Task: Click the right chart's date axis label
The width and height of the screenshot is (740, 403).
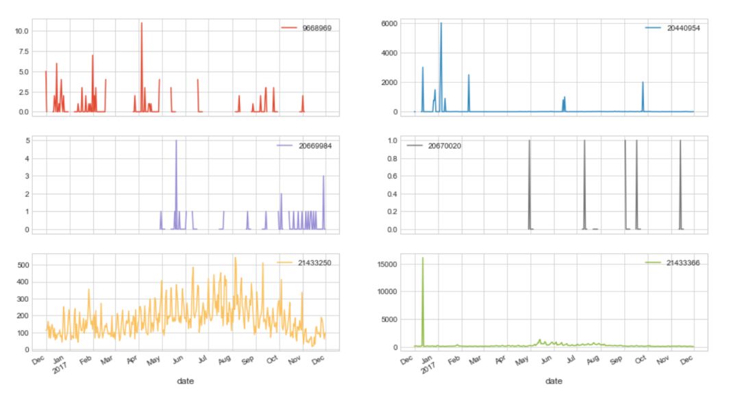Action: click(554, 381)
